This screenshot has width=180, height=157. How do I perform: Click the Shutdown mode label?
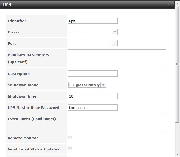(x=23, y=85)
